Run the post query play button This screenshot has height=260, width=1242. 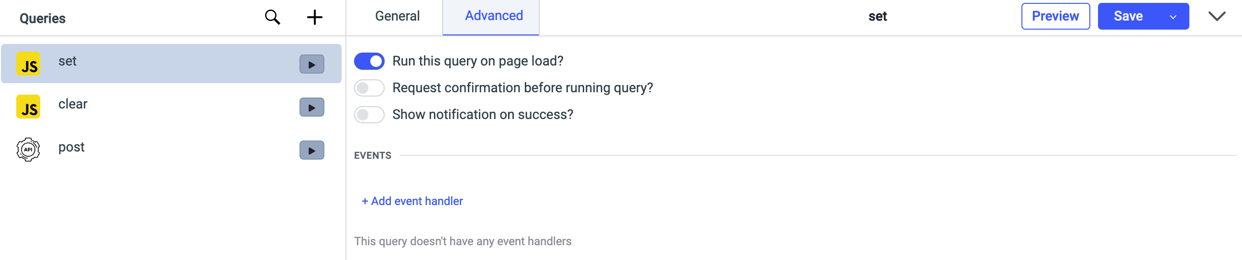point(311,150)
